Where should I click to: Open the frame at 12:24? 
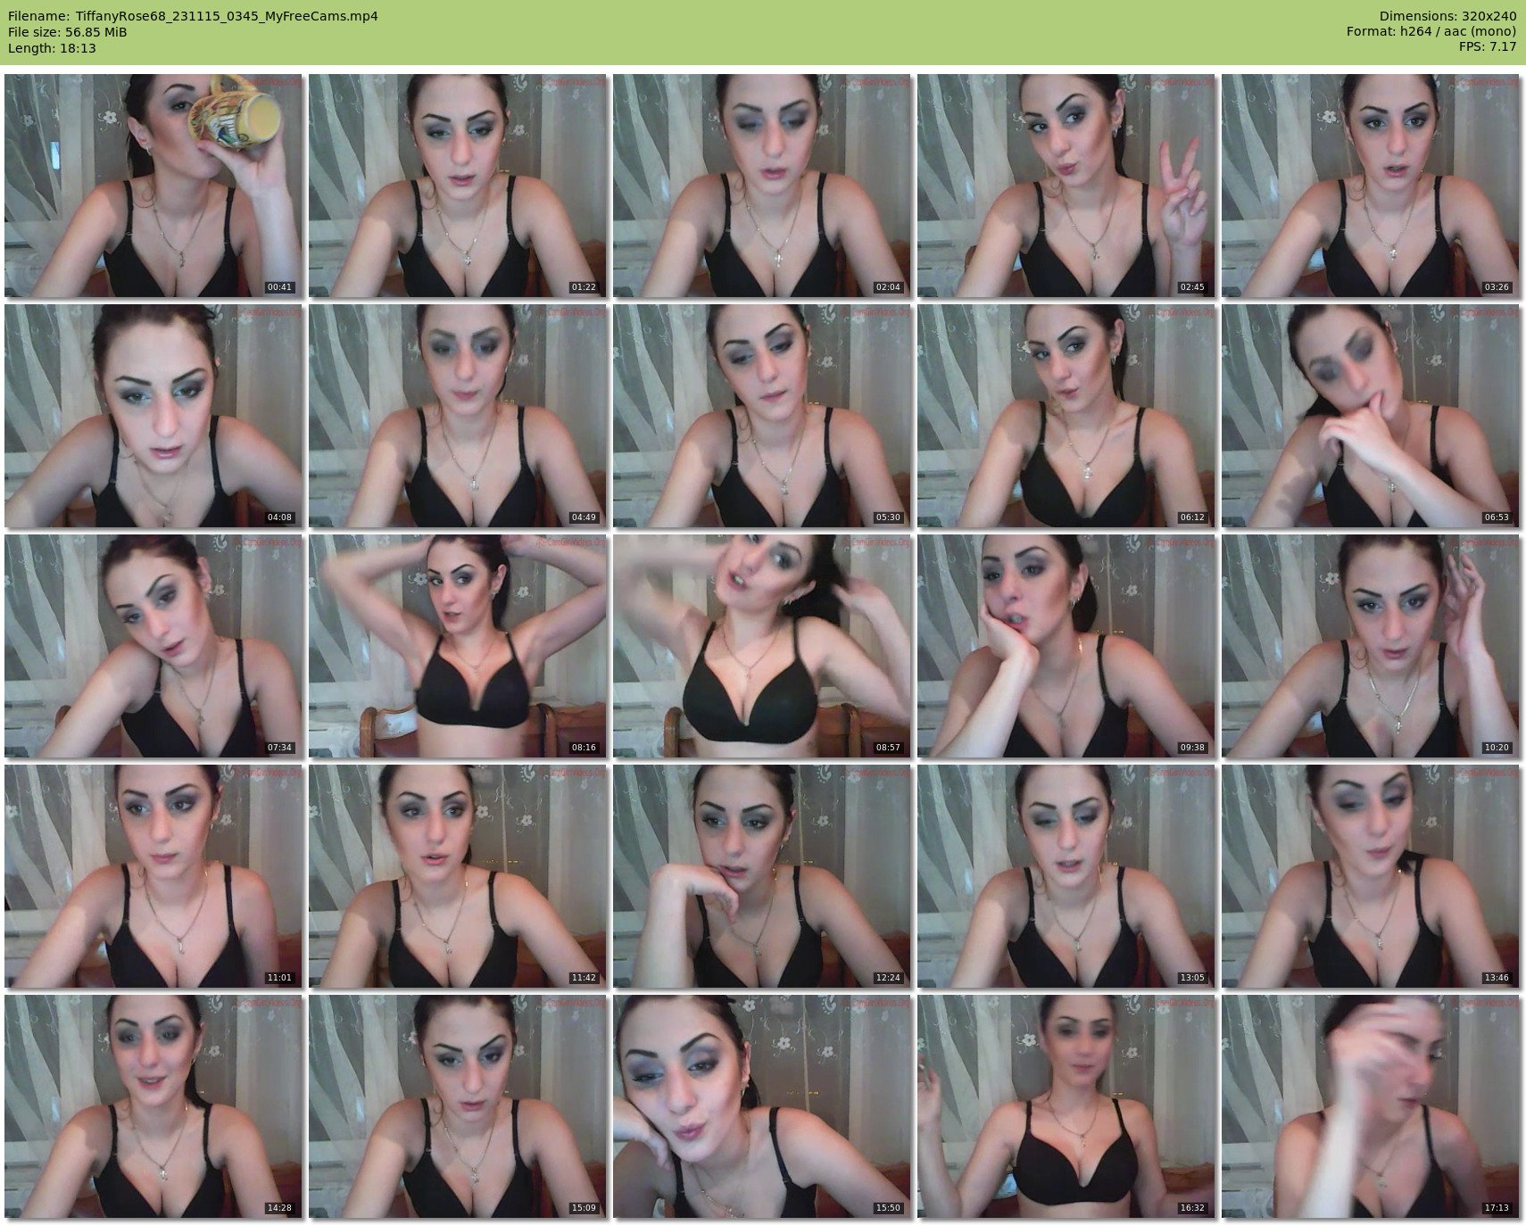(762, 876)
